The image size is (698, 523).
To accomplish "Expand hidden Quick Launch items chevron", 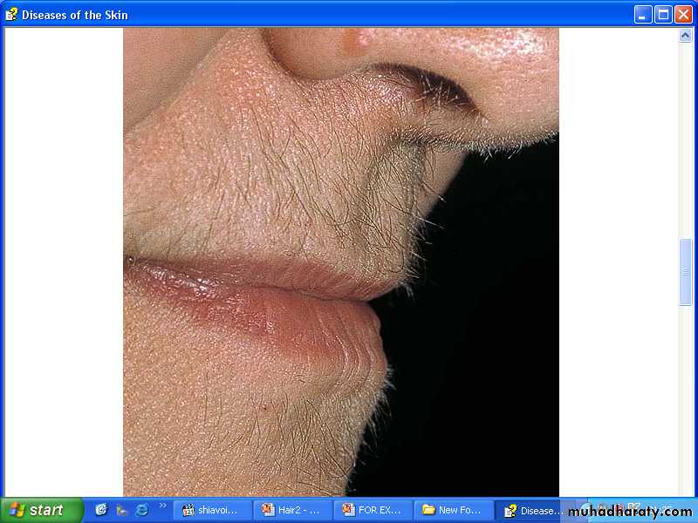I will pyautogui.click(x=162, y=506).
